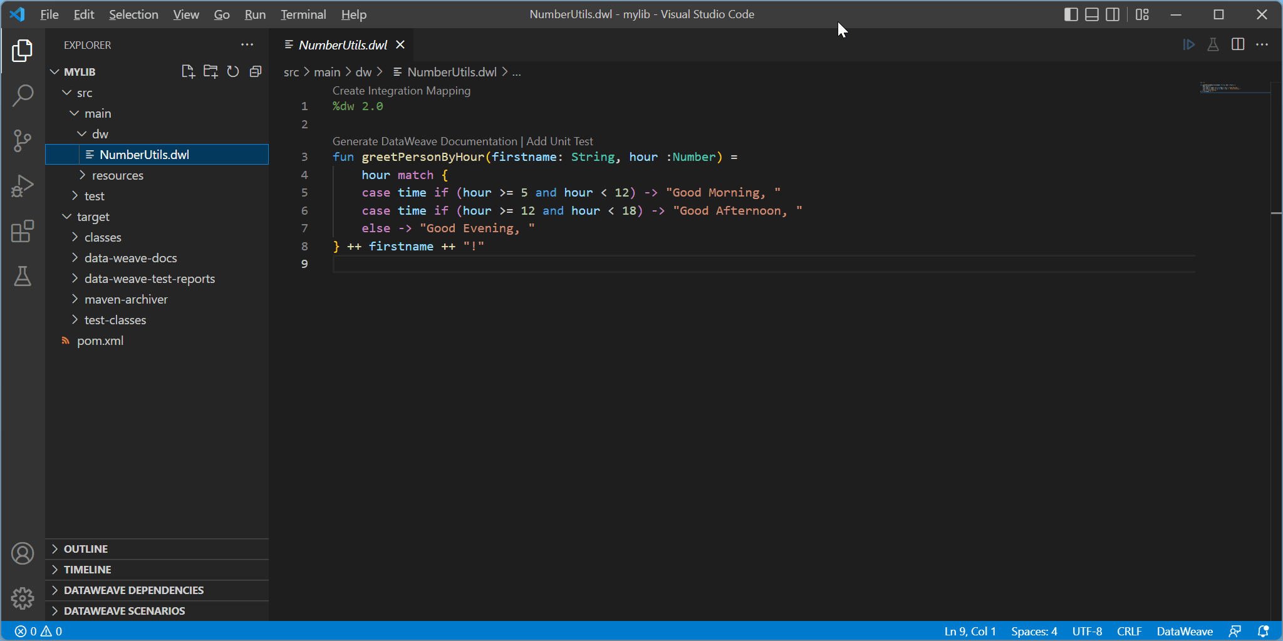Open the Selection menu
Viewport: 1283px width, 641px height.
coord(133,14)
